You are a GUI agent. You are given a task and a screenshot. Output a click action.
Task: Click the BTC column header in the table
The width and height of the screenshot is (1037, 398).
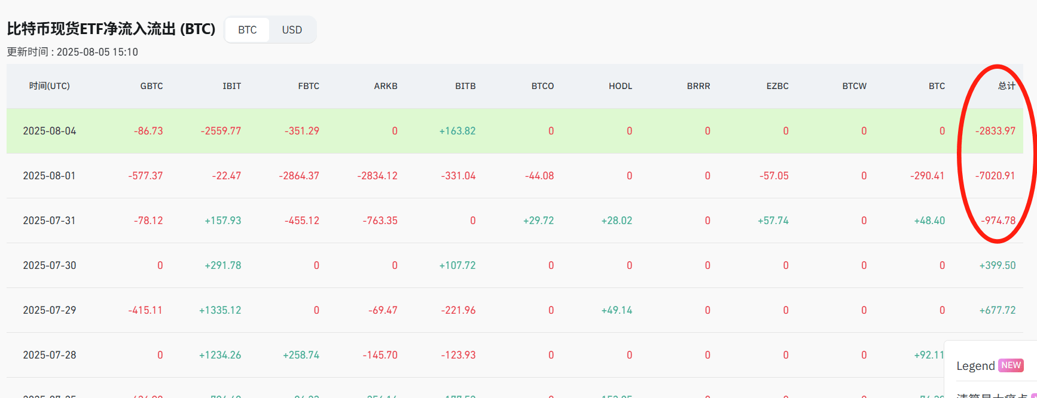point(937,86)
